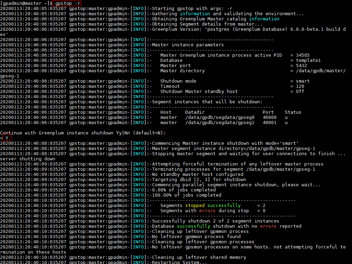Click 'Cleaning up leftover gpmmon process' text
Viewport: 352px width, 264px height.
pos(200,232)
